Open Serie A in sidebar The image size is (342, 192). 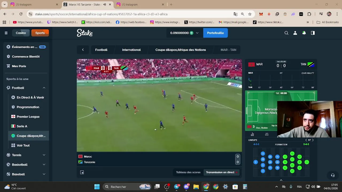pos(29,126)
